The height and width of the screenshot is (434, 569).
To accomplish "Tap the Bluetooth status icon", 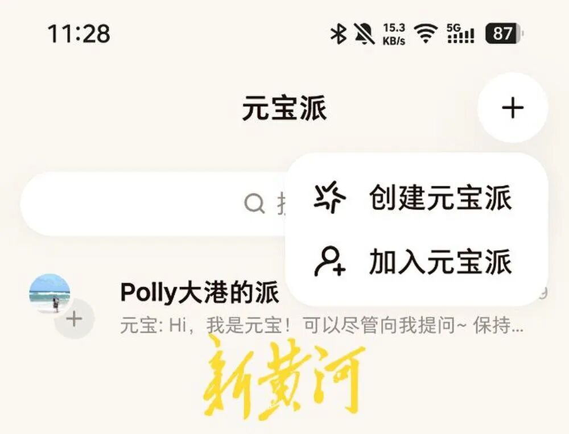I will point(338,34).
